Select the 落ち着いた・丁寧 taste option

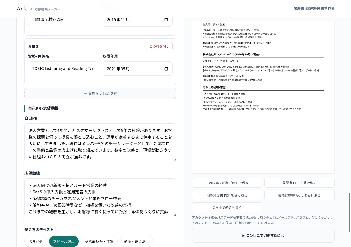[x=99, y=242]
